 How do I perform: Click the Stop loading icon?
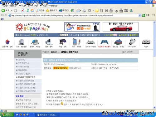[22, 11]
